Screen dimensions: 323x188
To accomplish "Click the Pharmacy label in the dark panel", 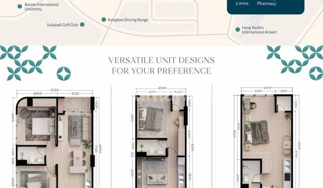I will [266, 4].
